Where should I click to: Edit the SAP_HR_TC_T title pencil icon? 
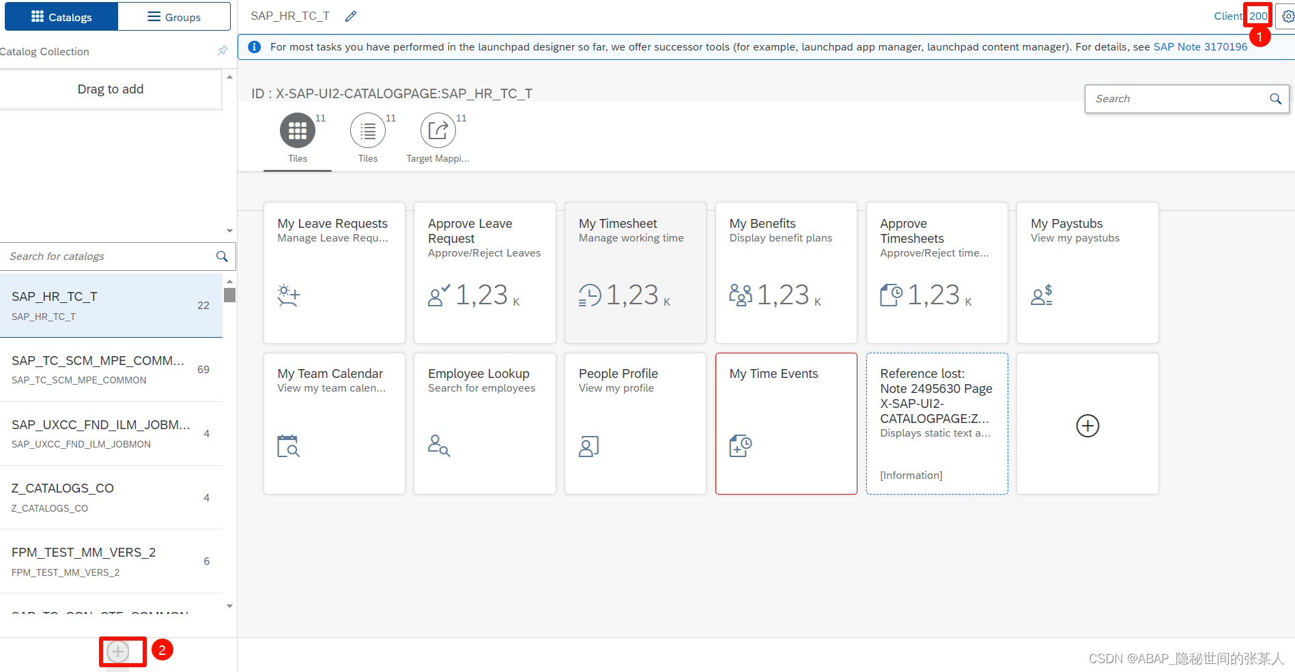[x=351, y=16]
